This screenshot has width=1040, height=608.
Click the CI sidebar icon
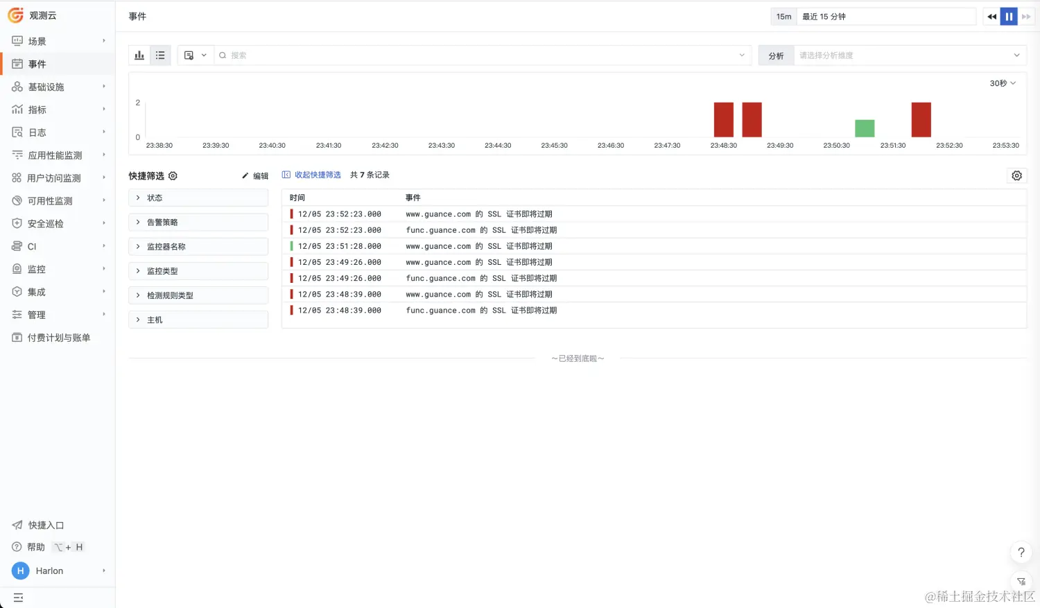point(17,246)
